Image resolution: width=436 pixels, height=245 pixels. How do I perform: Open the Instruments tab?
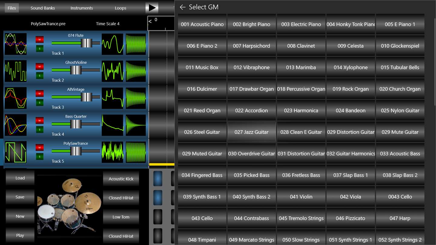[82, 8]
